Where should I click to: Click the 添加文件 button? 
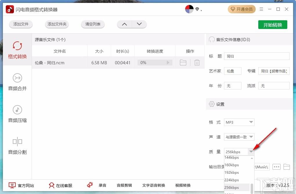click(21, 24)
